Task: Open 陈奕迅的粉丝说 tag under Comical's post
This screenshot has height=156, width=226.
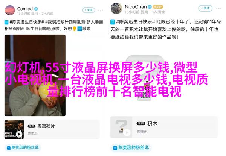Action: [x=23, y=147]
